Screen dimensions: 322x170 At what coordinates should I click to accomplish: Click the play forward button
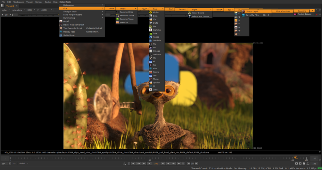[x=163, y=163]
